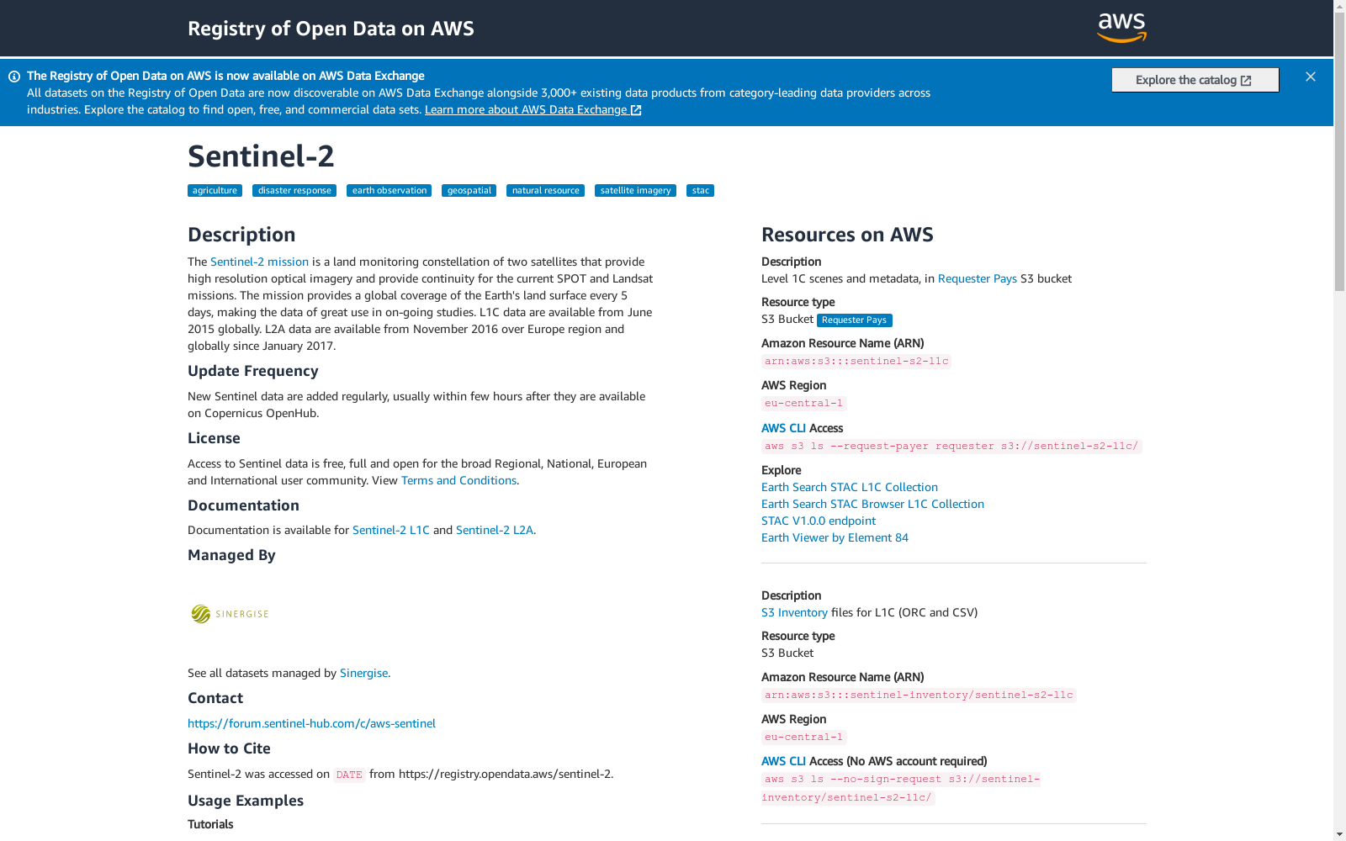This screenshot has width=1346, height=841.
Task: Open Earth Viewer by Element 84
Action: tap(835, 537)
